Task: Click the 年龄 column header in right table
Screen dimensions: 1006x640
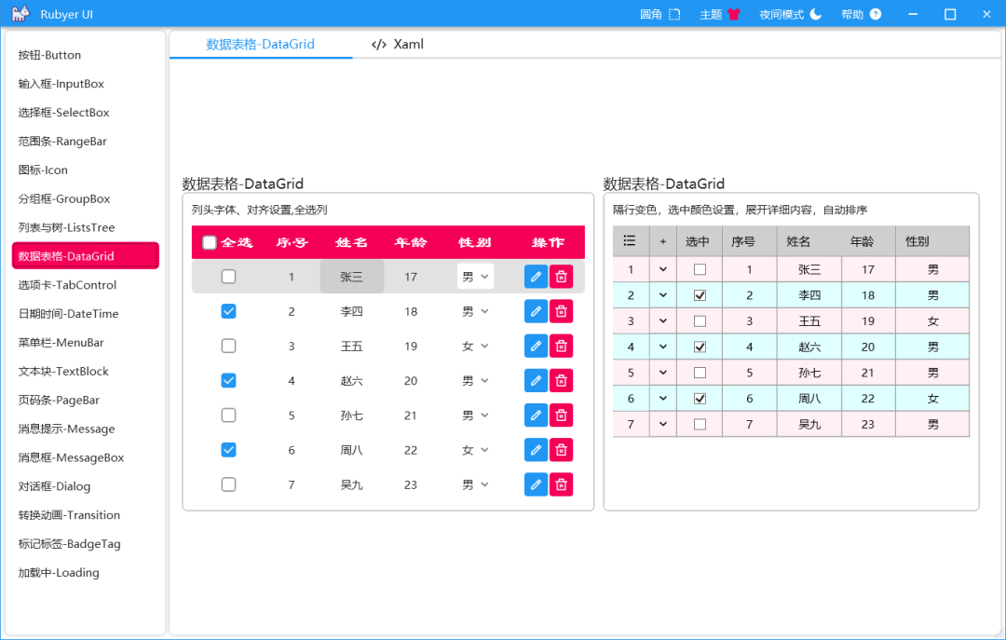Action: coord(864,240)
